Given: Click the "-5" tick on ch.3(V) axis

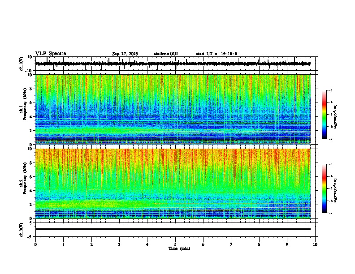Looking at the screenshot, I should coord(30,237).
